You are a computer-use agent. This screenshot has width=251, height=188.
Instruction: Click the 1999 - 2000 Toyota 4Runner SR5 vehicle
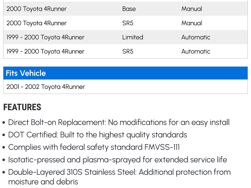45,51
